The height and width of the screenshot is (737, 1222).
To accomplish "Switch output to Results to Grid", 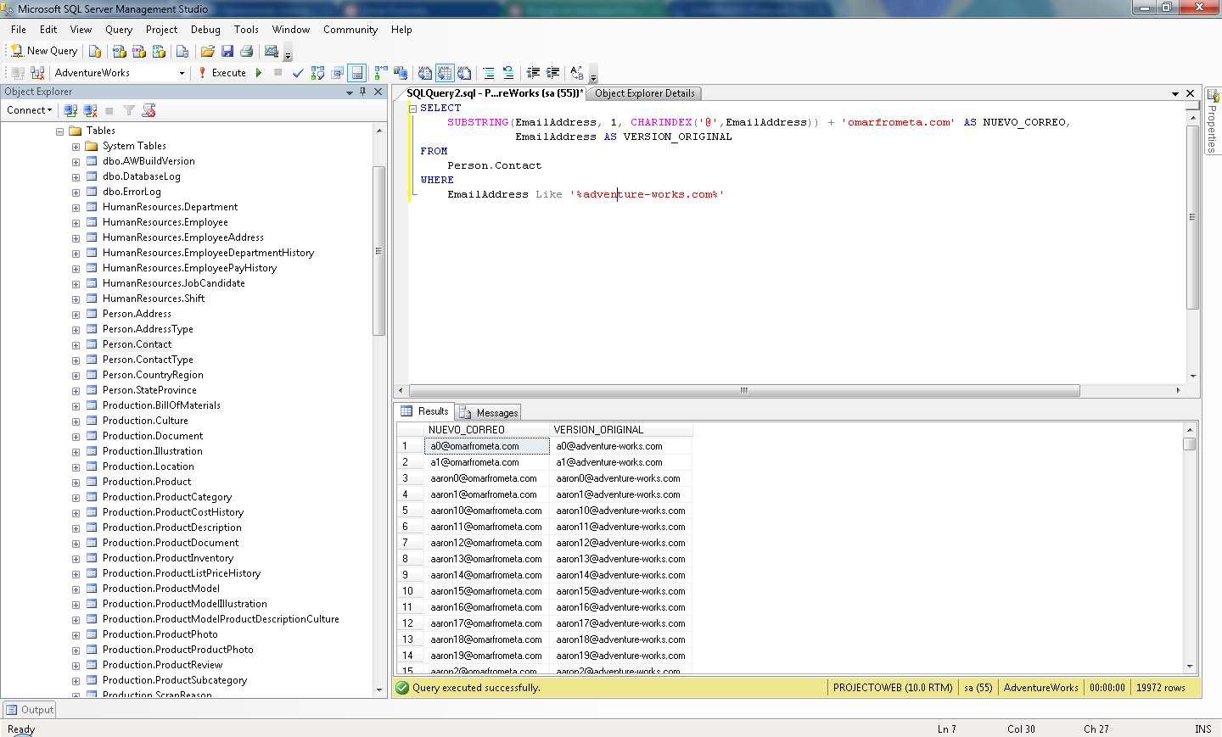I will pos(445,73).
